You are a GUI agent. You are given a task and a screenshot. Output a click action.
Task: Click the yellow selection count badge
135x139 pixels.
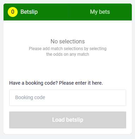(13, 12)
